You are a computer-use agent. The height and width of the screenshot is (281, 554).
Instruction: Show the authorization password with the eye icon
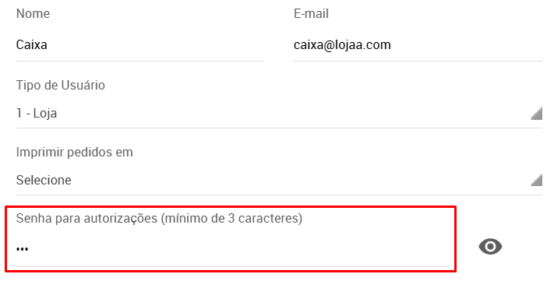click(x=490, y=247)
